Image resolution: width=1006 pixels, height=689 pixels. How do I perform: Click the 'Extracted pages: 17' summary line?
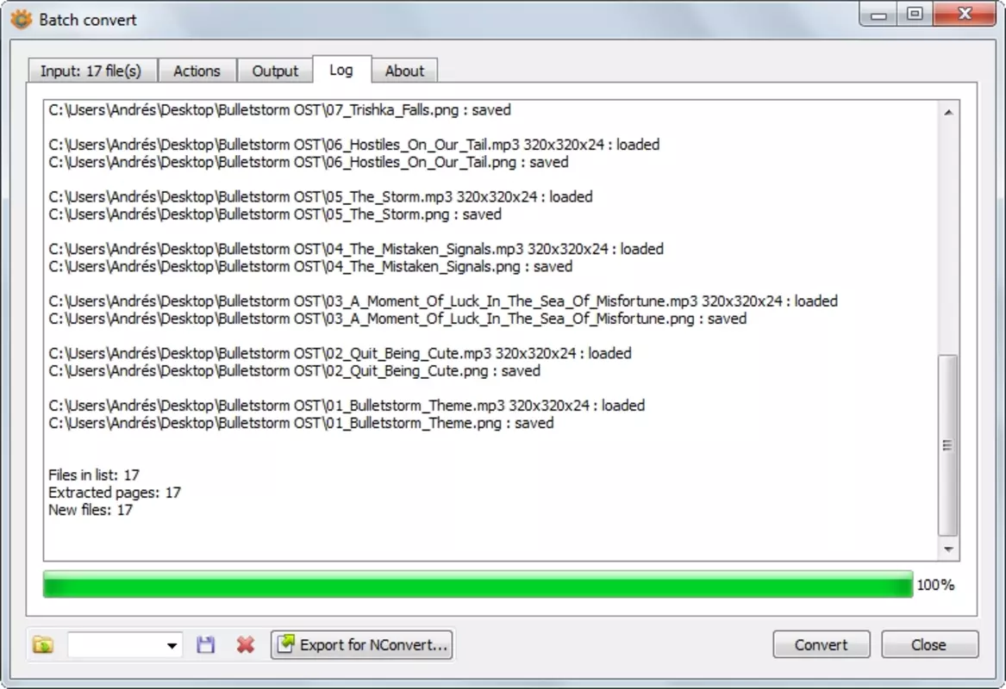point(114,493)
